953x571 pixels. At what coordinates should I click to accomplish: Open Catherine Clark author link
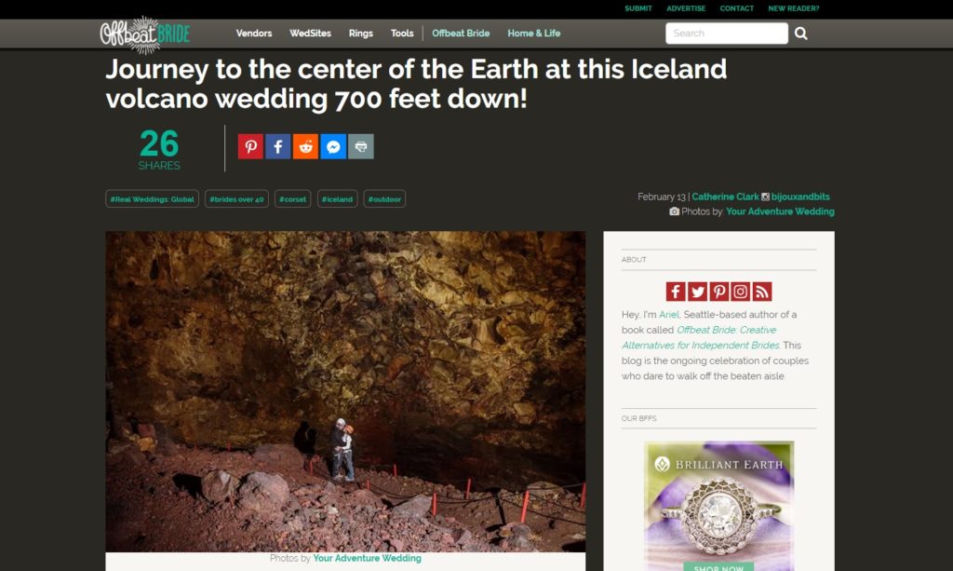tap(725, 197)
